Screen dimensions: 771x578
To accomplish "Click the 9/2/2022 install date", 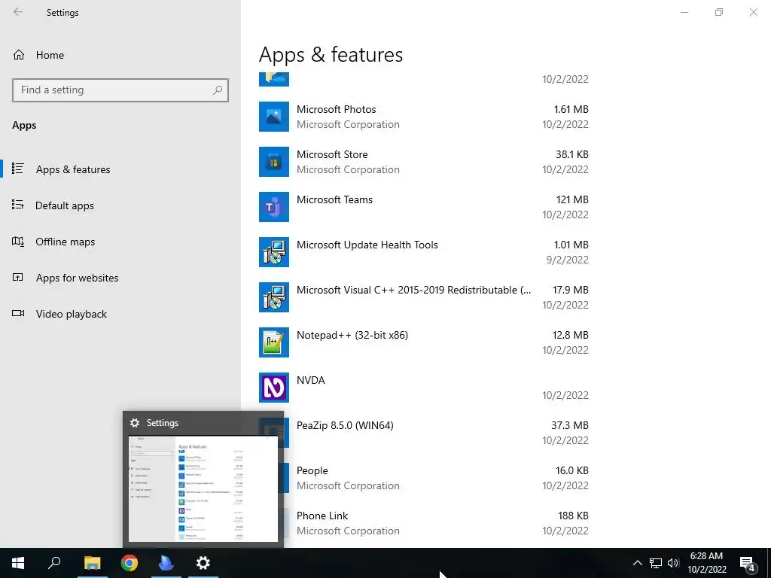I will coord(568,260).
